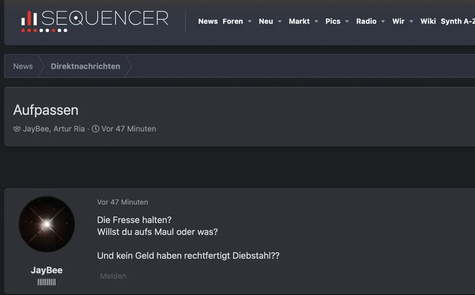Open Artur Ria in the participants line
The image size is (475, 295).
coord(69,129)
